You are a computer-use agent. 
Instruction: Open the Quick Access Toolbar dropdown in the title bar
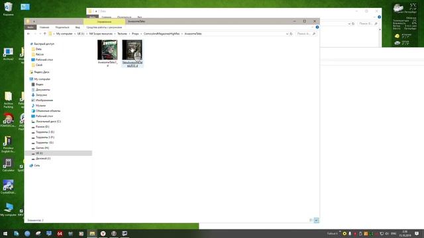click(34, 21)
